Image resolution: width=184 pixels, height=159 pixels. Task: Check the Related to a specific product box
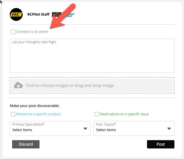(x=13, y=114)
